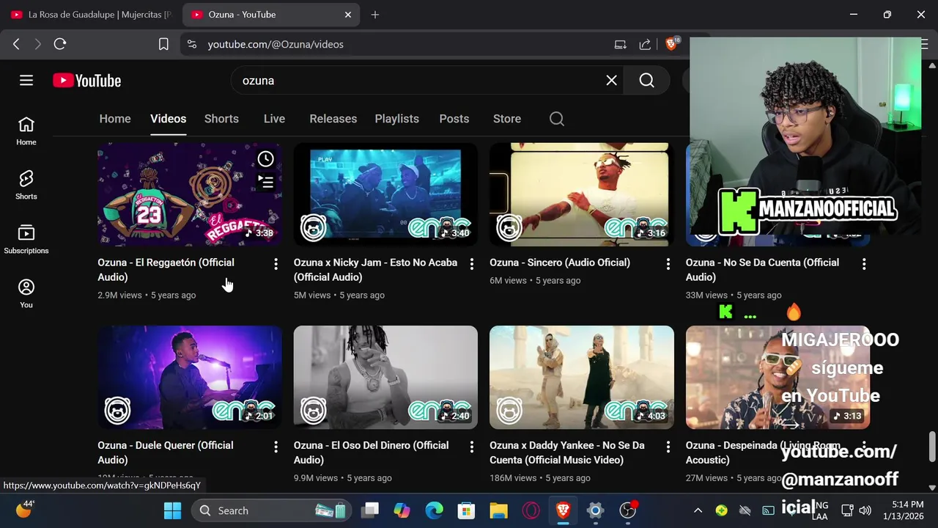Open Microsoft Store from the taskbar

466,510
